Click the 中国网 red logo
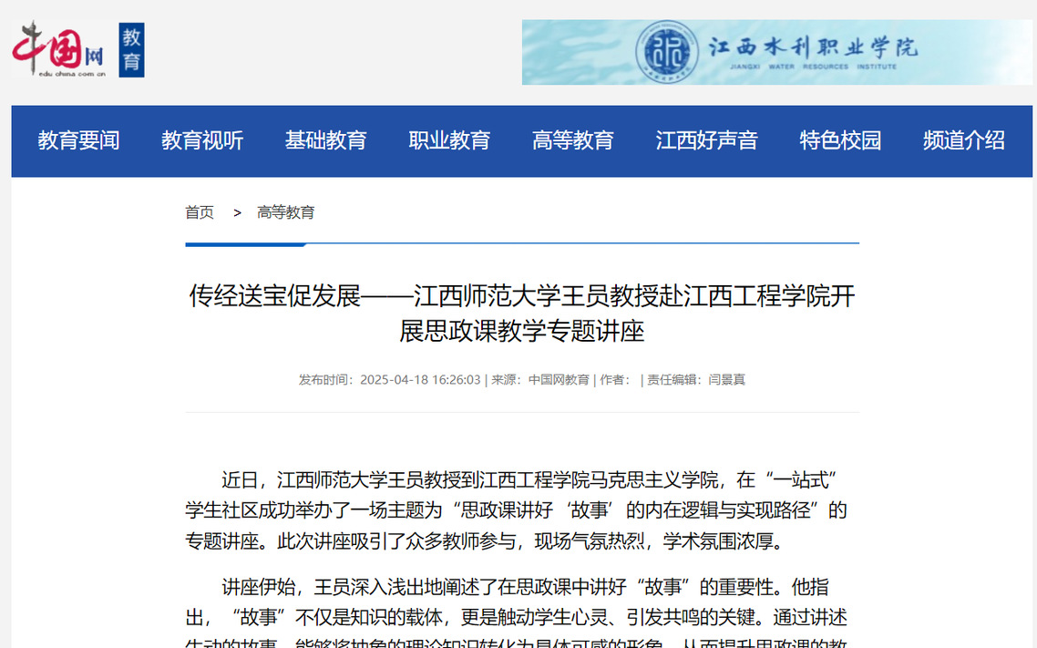The height and width of the screenshot is (648, 1037). tap(58, 49)
